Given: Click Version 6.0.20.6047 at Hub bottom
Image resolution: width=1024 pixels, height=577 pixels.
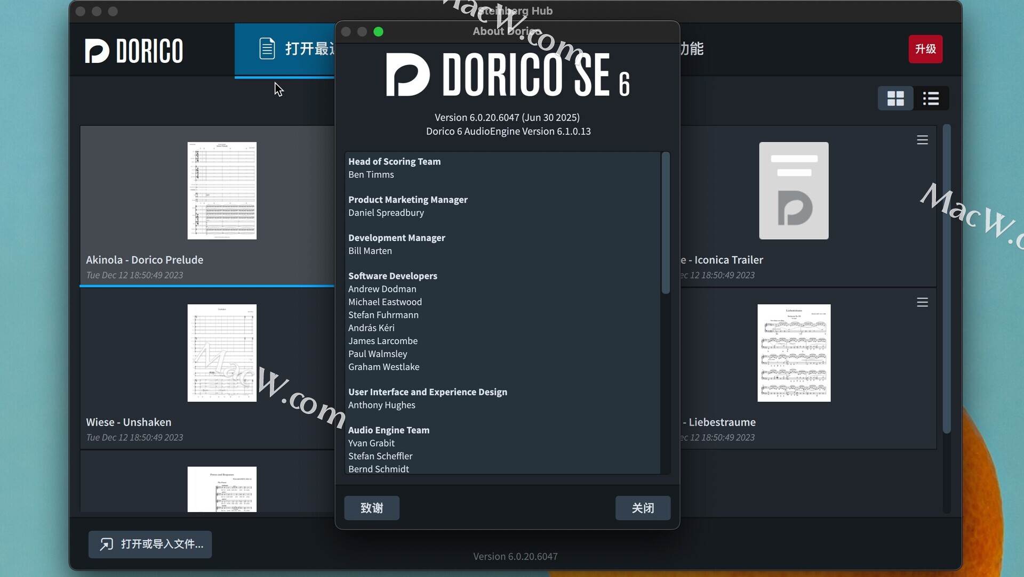Looking at the screenshot, I should (515, 556).
